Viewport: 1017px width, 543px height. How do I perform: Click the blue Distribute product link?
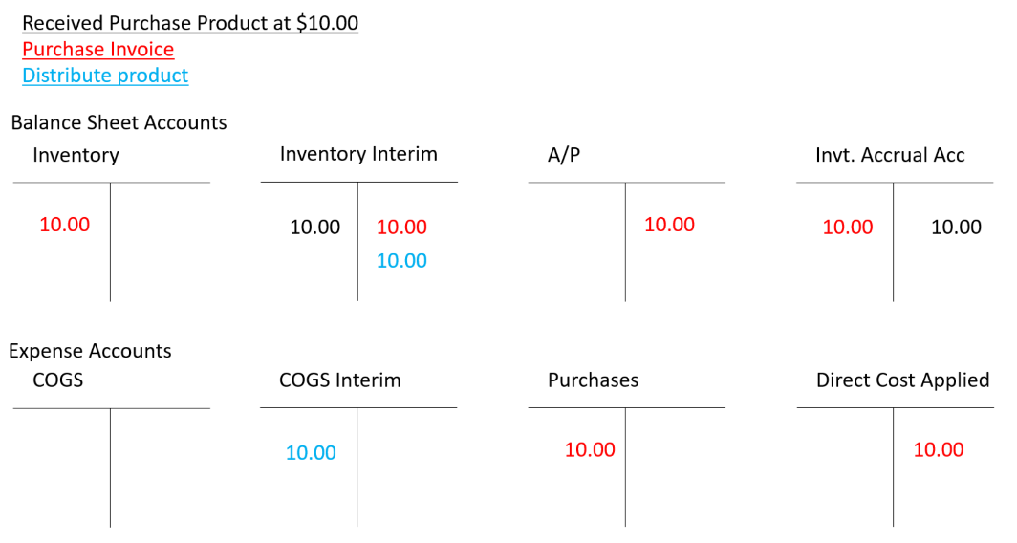point(105,75)
